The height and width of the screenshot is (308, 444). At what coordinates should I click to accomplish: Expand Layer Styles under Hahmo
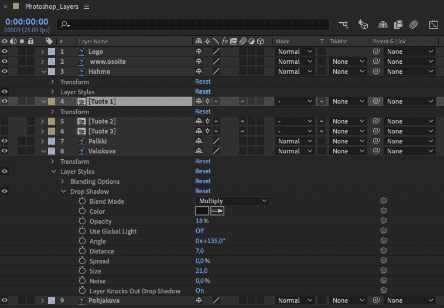[x=52, y=92]
